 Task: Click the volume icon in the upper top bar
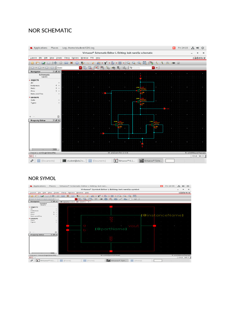198,48
